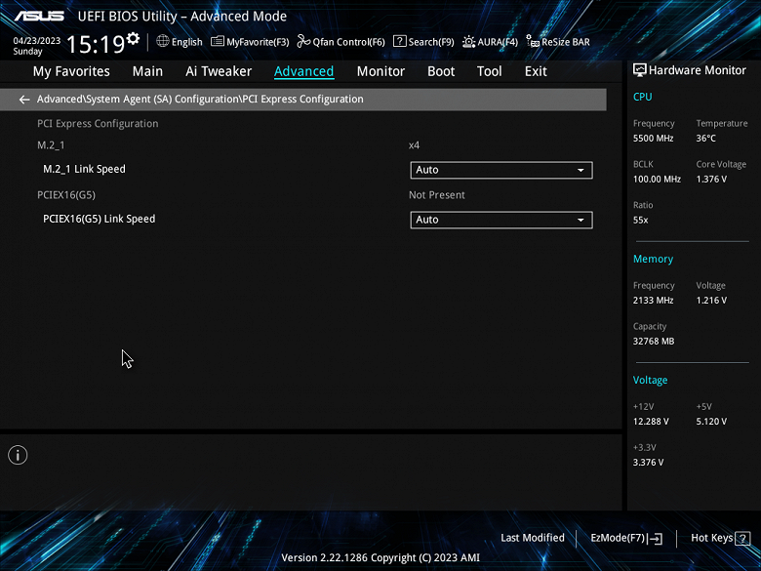Open the PCIEX16(G5) Link Speed dropdown
This screenshot has height=571, width=761.
(x=501, y=220)
